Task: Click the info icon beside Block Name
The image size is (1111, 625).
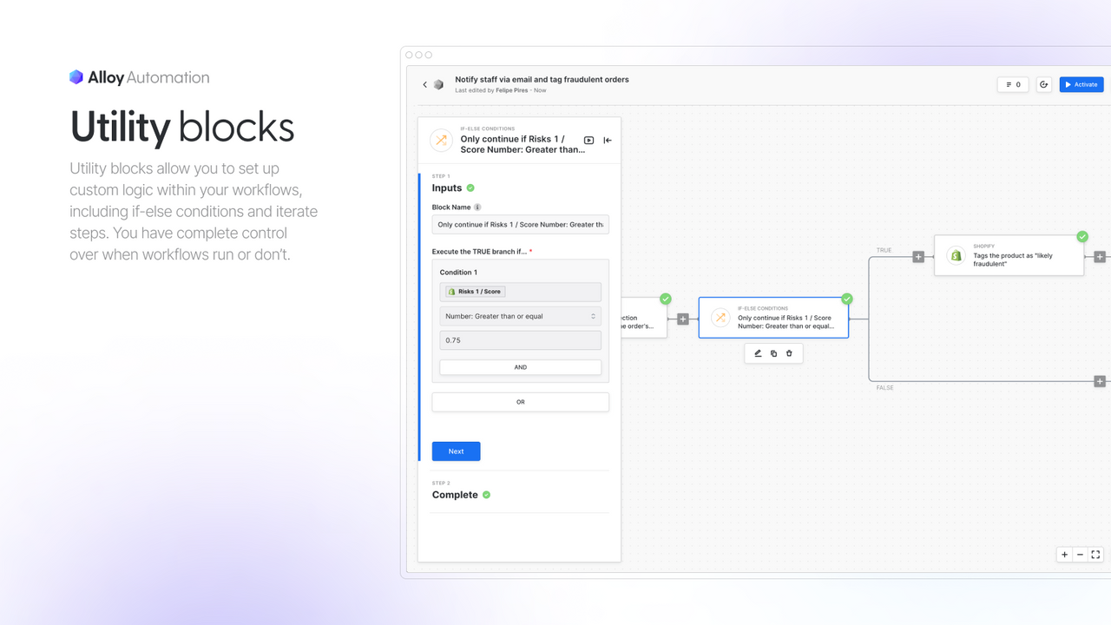Action: pyautogui.click(x=477, y=207)
